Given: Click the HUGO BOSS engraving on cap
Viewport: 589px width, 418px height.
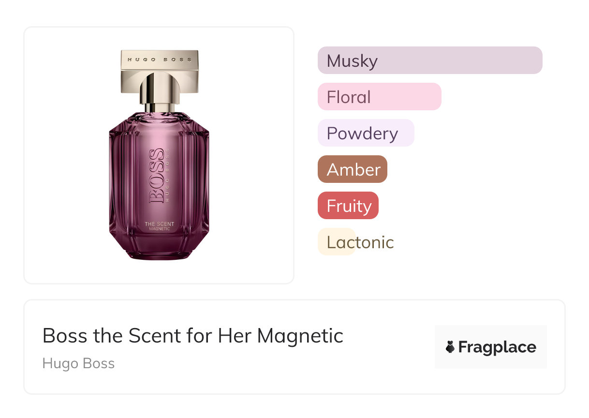Looking at the screenshot, I should pyautogui.click(x=159, y=60).
